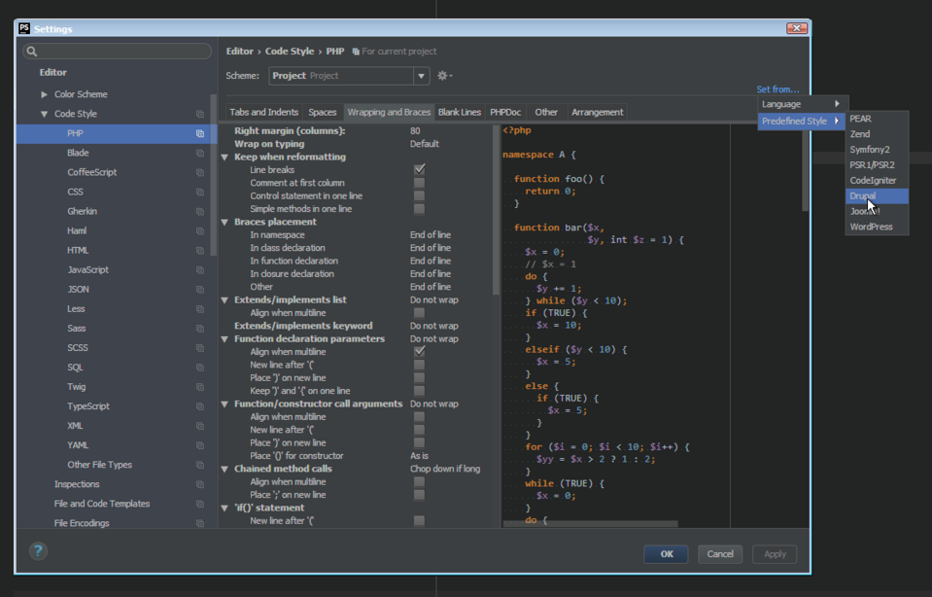This screenshot has width=932, height=597.
Task: Click the code preview horizontal scrollbar
Action: (590, 524)
